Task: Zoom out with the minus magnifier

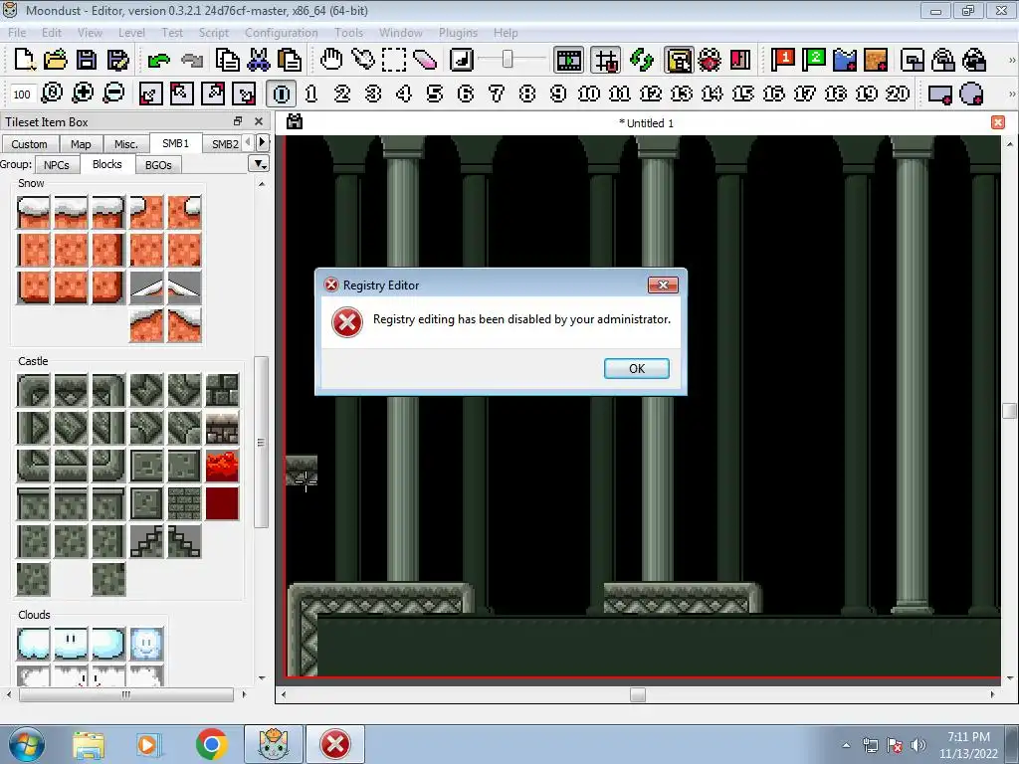Action: tap(113, 94)
